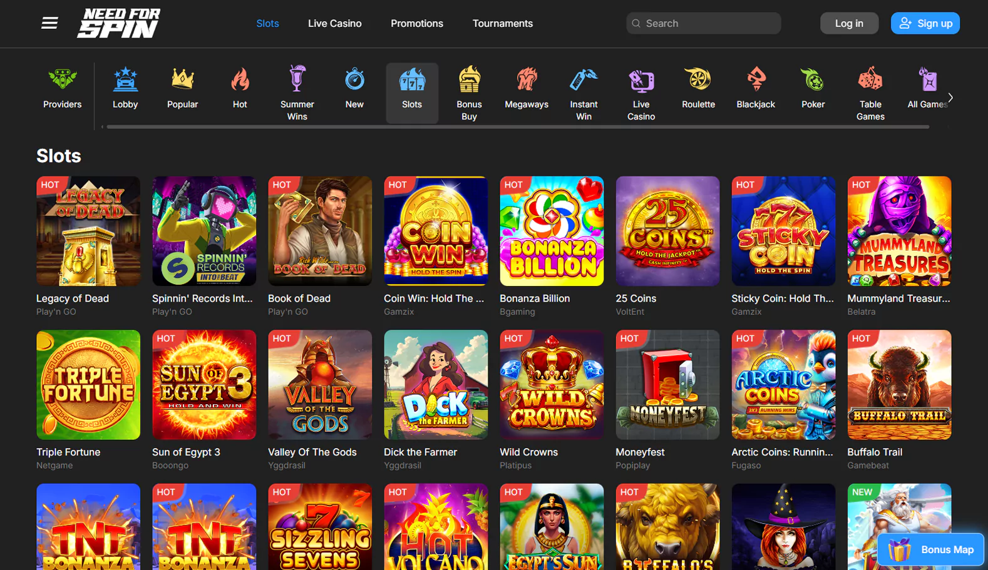Open the Bonus Map button
Viewport: 988px width, 570px height.
click(930, 550)
